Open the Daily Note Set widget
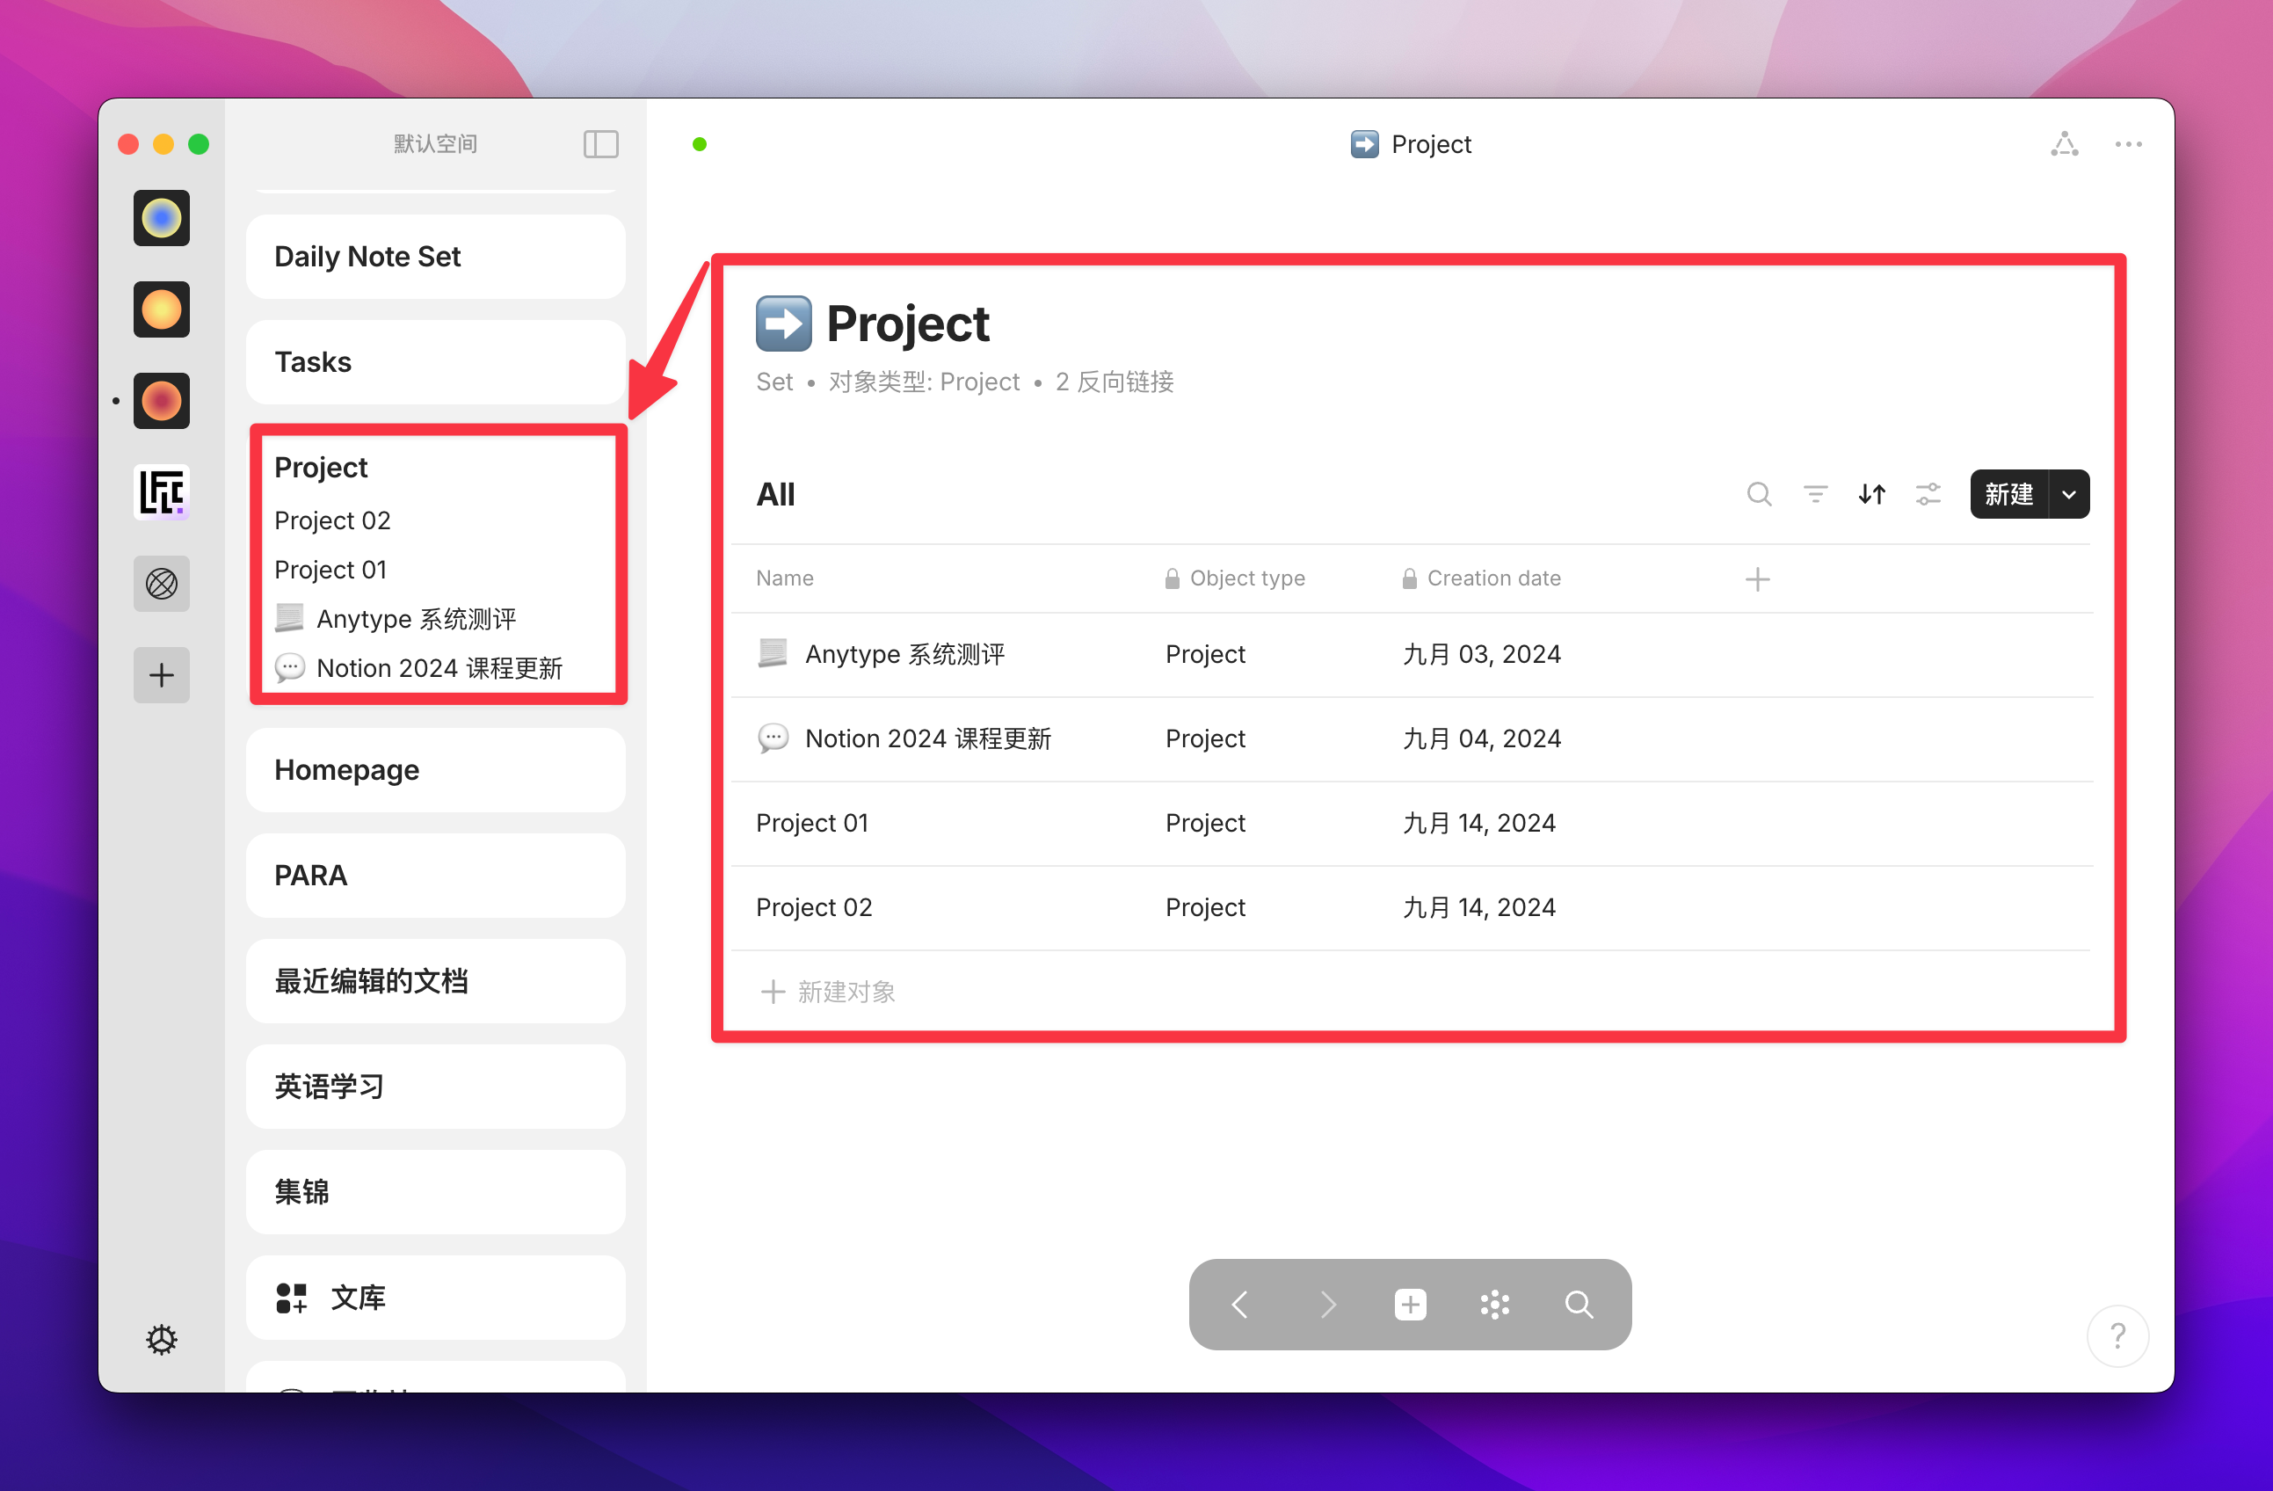Image resolution: width=2273 pixels, height=1491 pixels. tap(435, 257)
